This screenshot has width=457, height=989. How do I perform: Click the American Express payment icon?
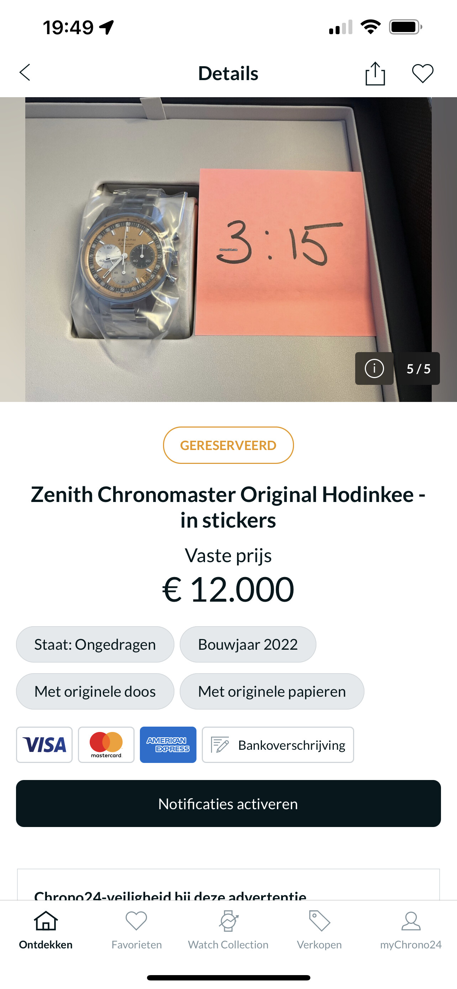(168, 744)
